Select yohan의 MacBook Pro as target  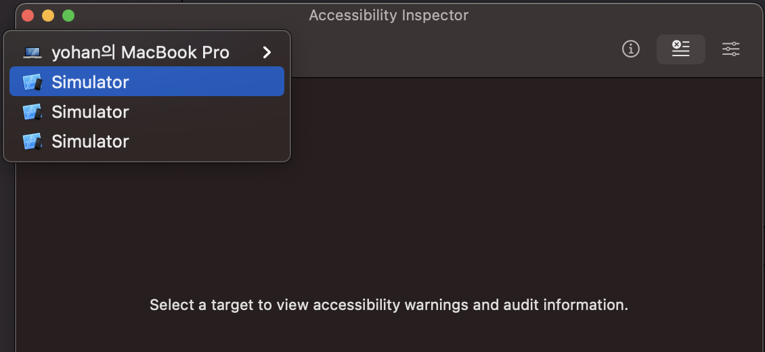147,52
